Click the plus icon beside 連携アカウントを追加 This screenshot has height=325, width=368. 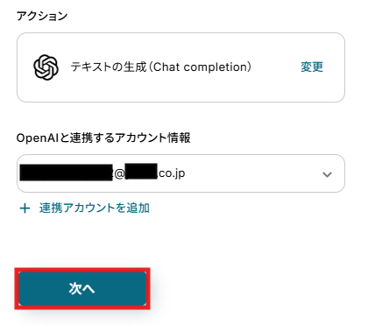tap(25, 208)
